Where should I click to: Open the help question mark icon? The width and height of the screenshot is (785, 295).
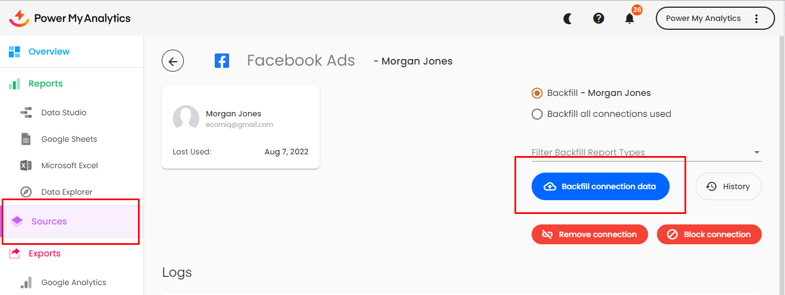coord(598,19)
